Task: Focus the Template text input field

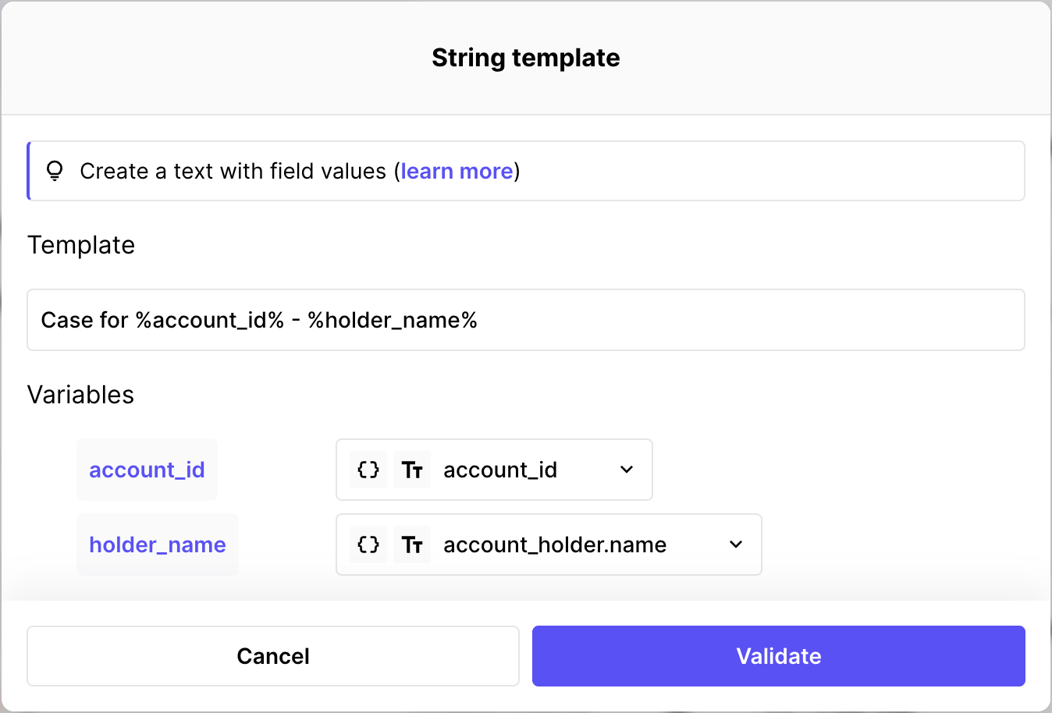Action: coord(702,320)
